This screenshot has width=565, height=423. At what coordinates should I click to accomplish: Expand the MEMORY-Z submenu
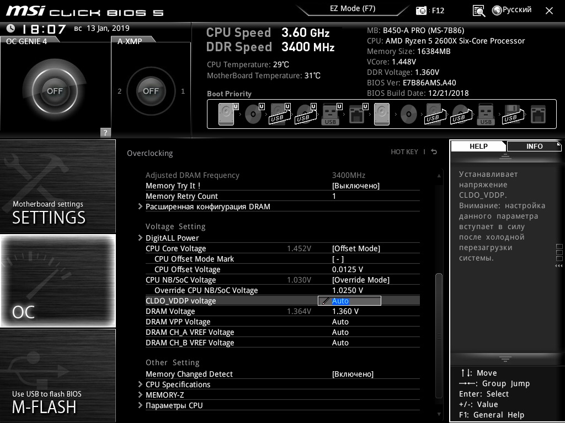click(x=164, y=395)
